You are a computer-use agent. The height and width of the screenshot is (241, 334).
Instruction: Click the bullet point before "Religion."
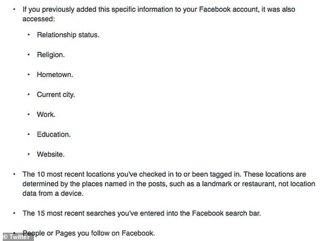tap(29, 55)
